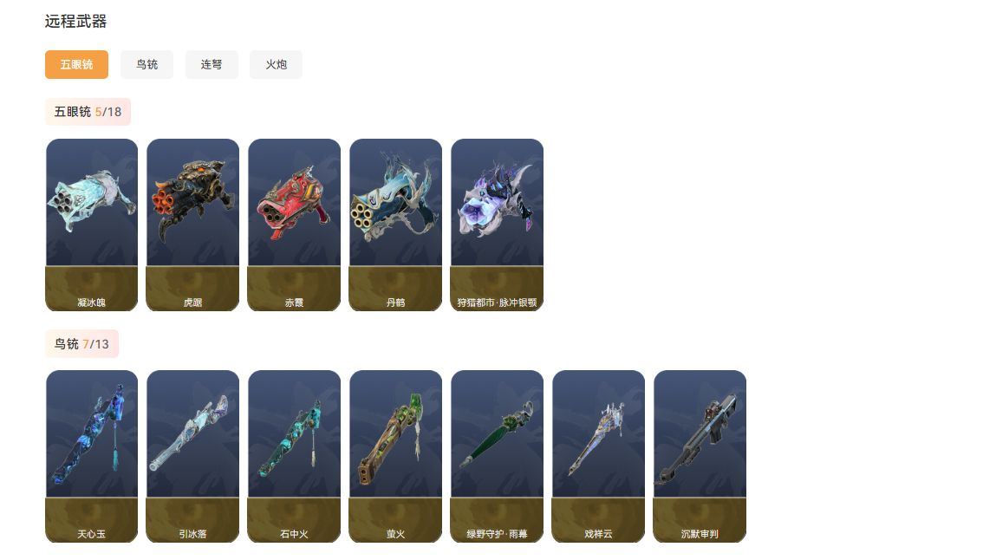Open the 狩猎都市·脉冲银颚 skin card
The height and width of the screenshot is (560, 996).
[x=497, y=225]
